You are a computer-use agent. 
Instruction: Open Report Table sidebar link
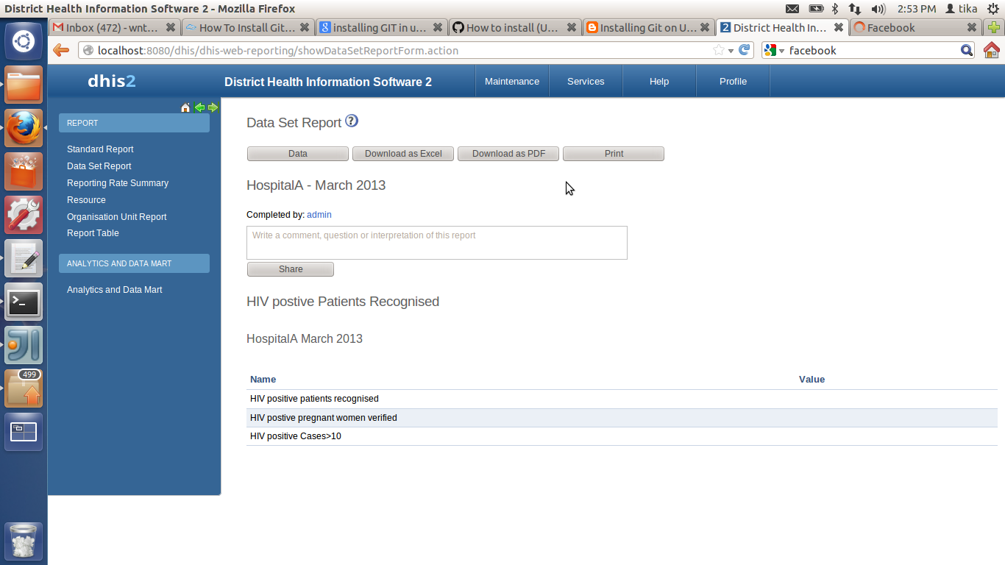tap(93, 233)
